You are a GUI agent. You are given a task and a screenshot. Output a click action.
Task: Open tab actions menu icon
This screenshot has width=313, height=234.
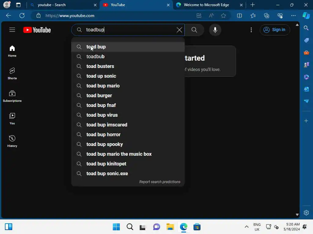coord(18,5)
